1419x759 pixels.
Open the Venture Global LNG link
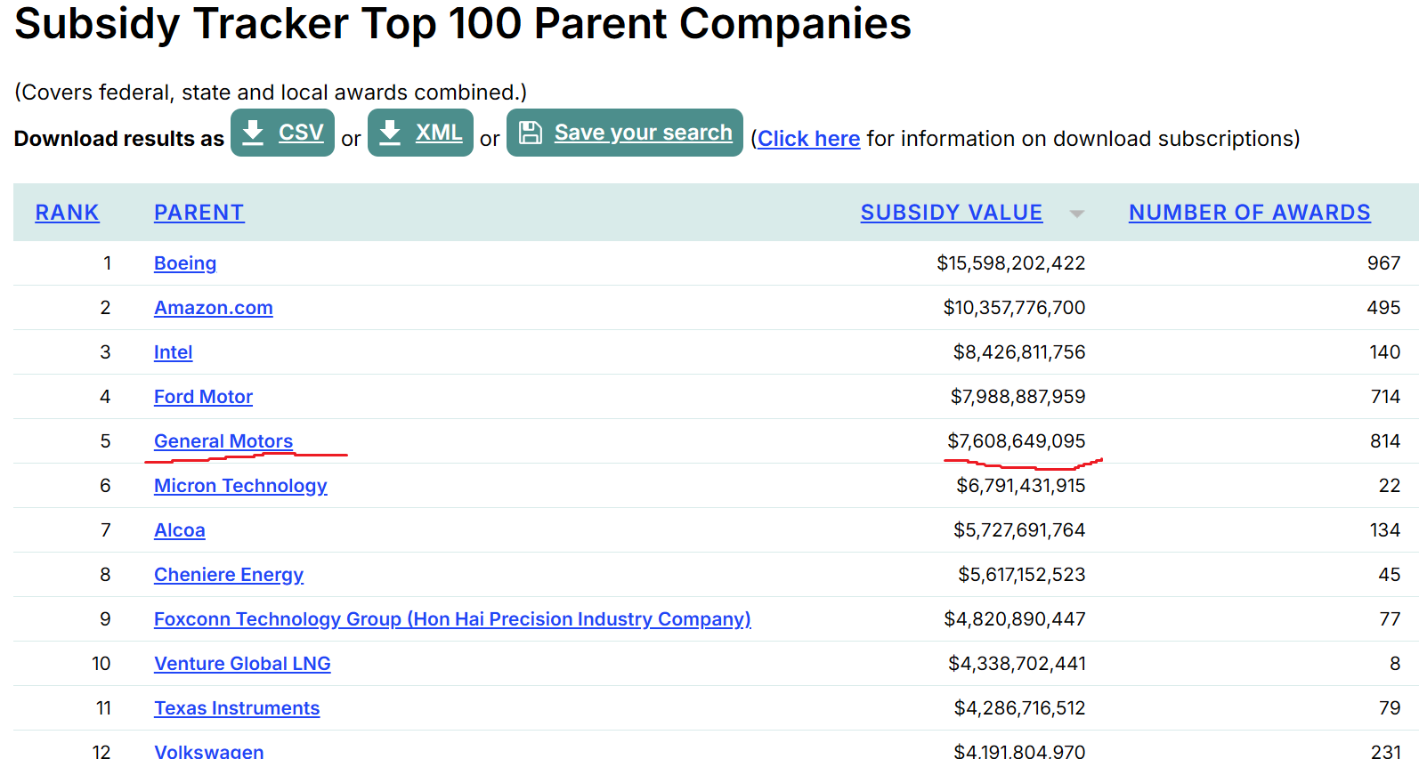coord(242,664)
